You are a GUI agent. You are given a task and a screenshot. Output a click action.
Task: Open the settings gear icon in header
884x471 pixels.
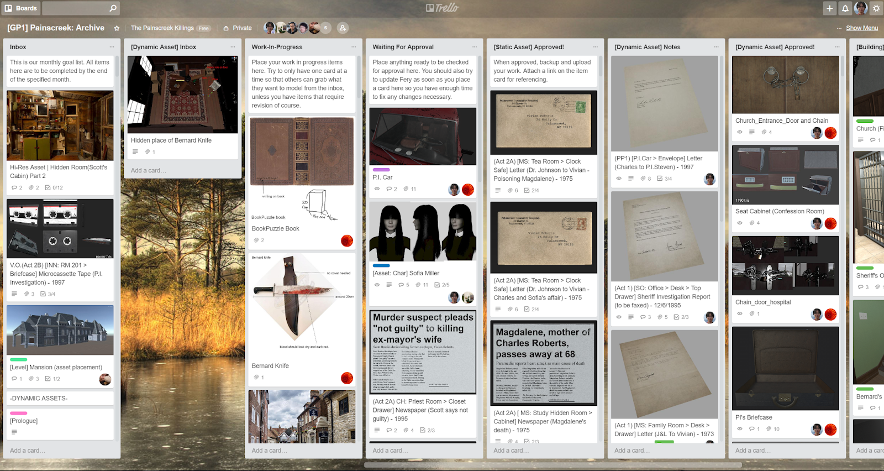[x=876, y=8]
